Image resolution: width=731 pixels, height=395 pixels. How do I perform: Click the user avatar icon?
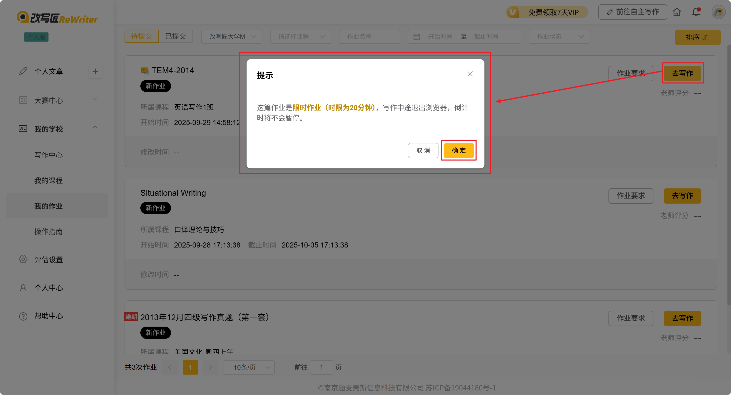[x=718, y=12]
